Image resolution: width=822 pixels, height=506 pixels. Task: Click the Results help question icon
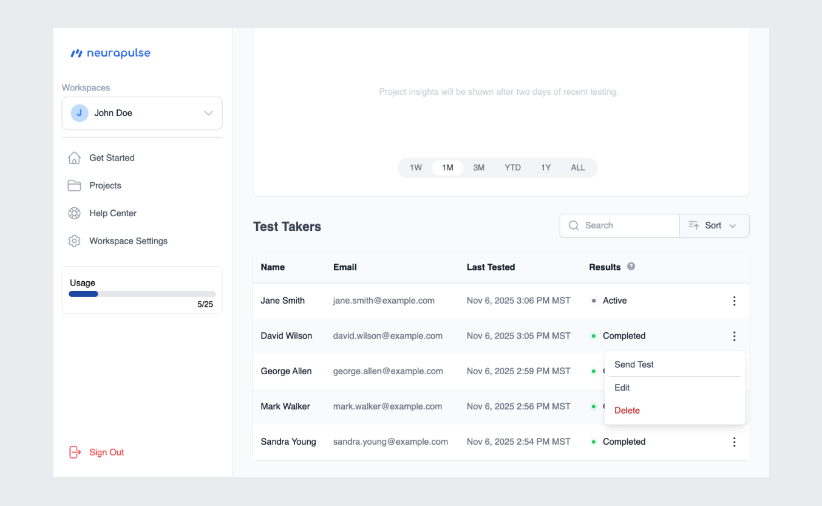tap(631, 266)
